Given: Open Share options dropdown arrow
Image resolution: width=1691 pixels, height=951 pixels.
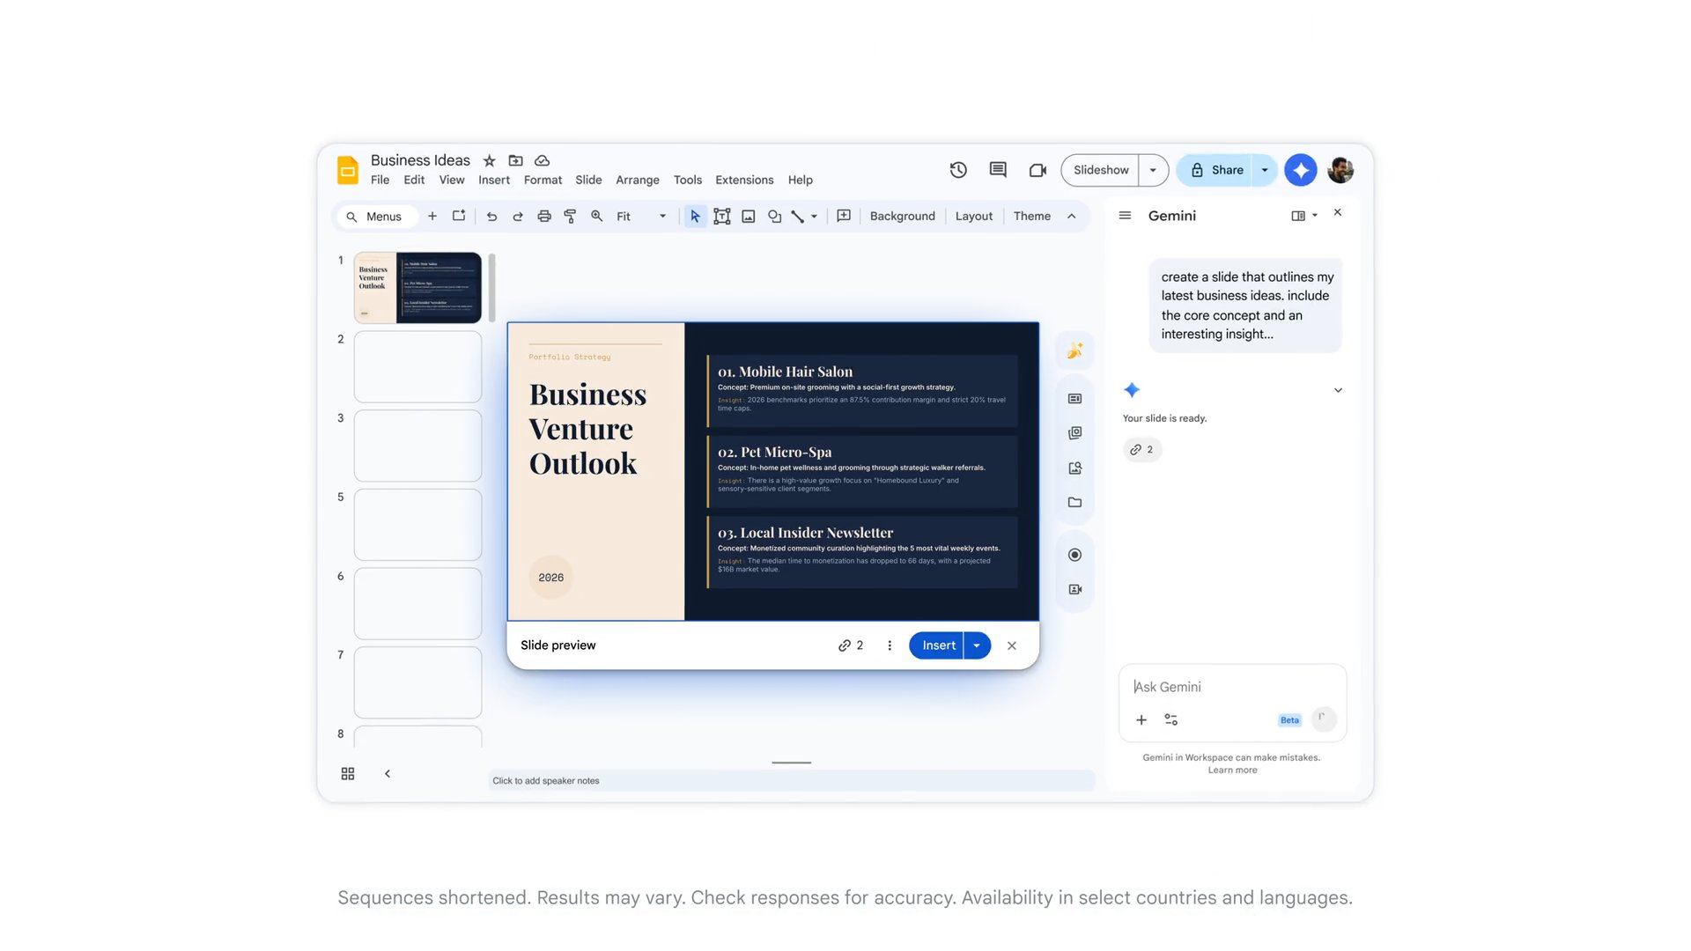Looking at the screenshot, I should pos(1265,170).
